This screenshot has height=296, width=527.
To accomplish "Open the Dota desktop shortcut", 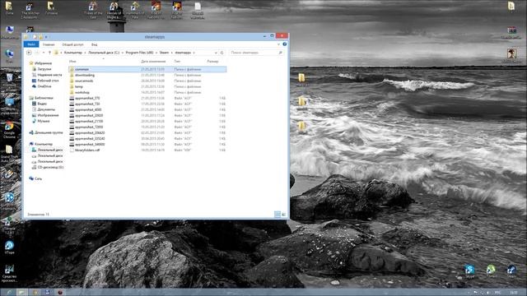I will 9,8.
